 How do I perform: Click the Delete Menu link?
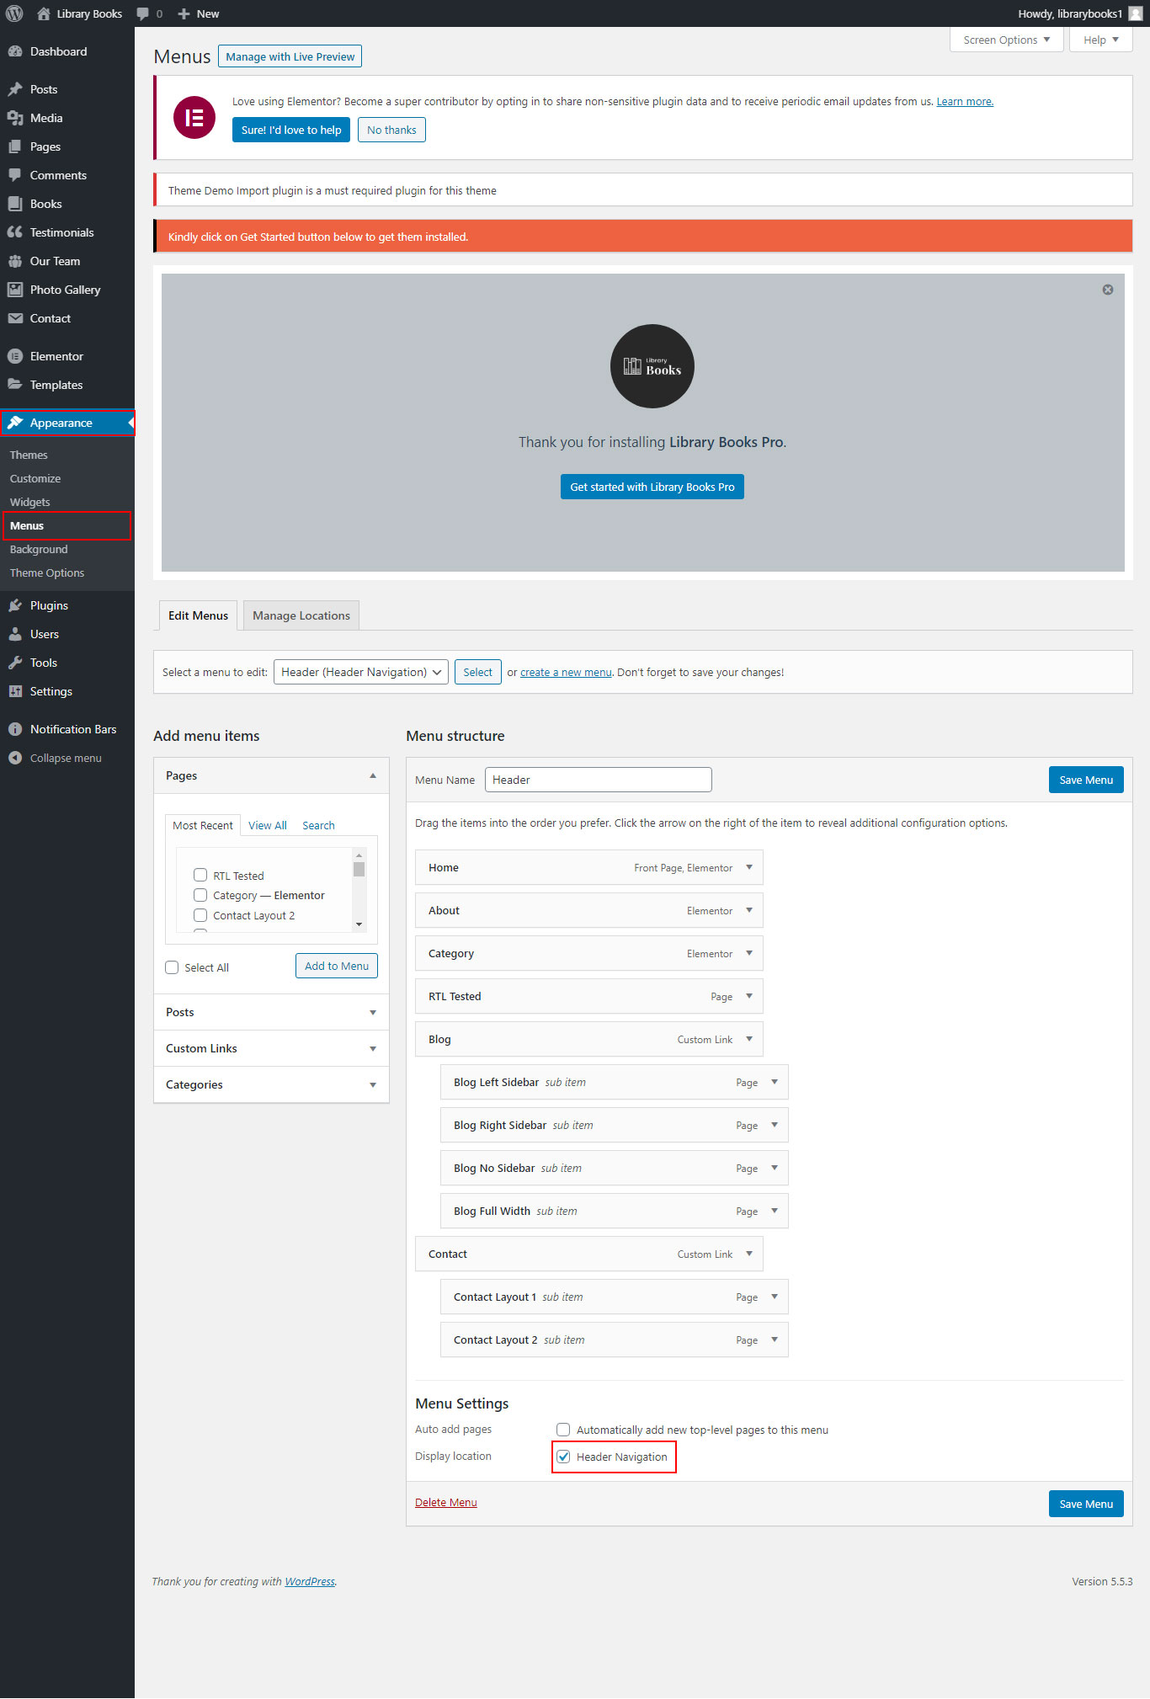tap(446, 1502)
